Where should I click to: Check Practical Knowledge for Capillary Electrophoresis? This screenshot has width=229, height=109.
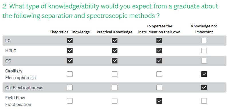click(115, 74)
